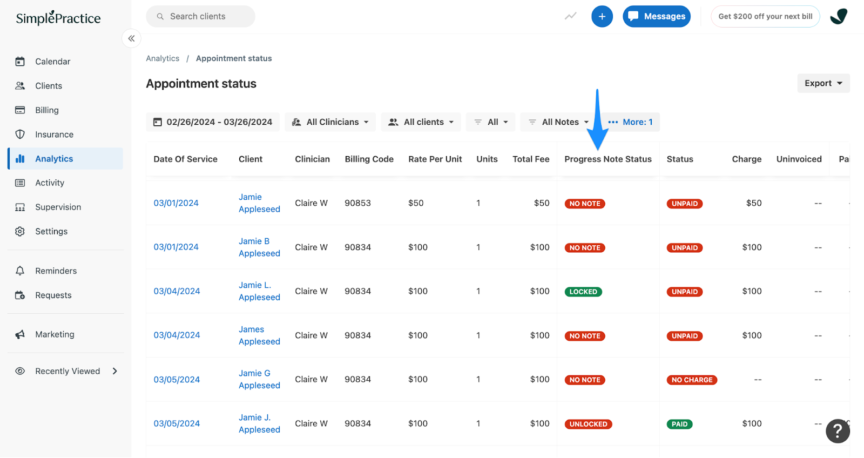The image size is (864, 458).
Task: Click the Analytics breadcrumb link
Action: tap(163, 58)
